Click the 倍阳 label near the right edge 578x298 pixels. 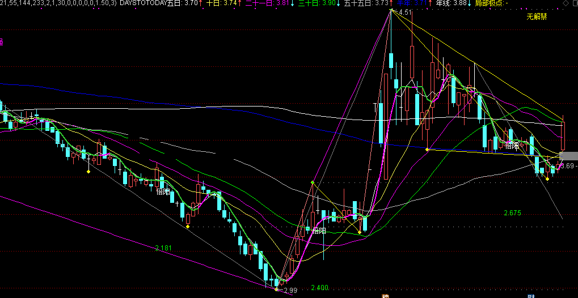[x=512, y=146]
